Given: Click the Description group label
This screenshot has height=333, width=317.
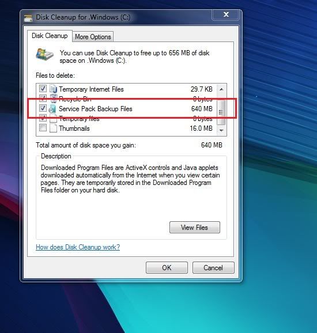Looking at the screenshot, I should click(56, 156).
